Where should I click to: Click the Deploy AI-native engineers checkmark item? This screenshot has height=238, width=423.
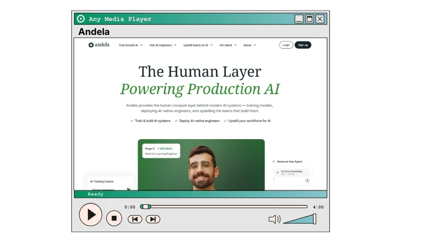176,121
